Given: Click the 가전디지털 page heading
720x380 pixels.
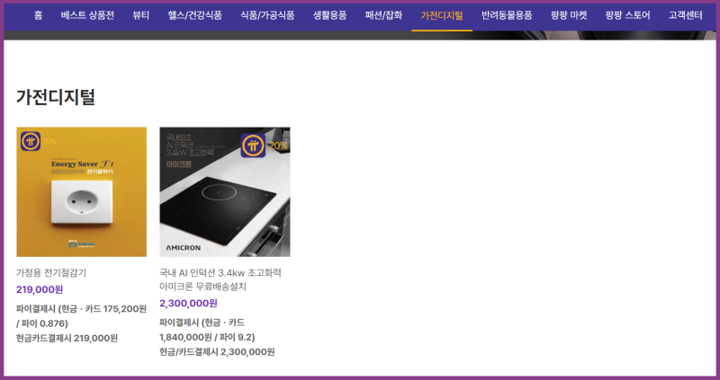Looking at the screenshot, I should (56, 97).
